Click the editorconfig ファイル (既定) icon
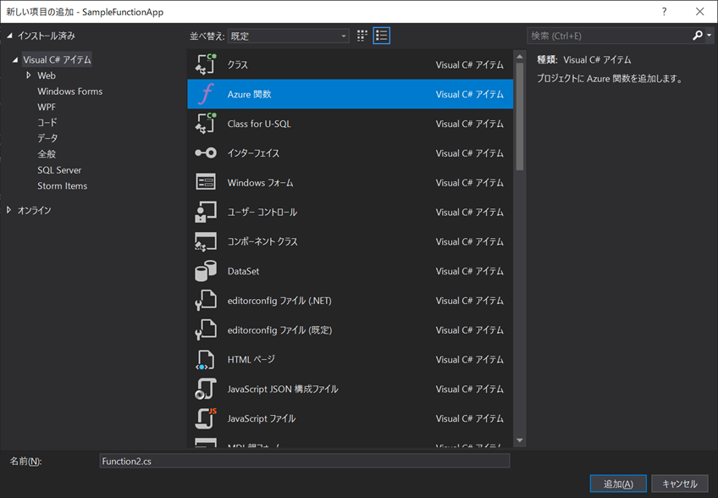 pyautogui.click(x=206, y=329)
